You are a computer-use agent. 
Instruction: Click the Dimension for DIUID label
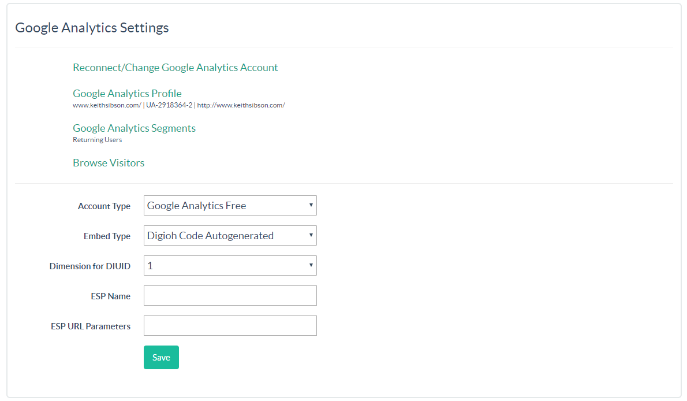tap(90, 266)
